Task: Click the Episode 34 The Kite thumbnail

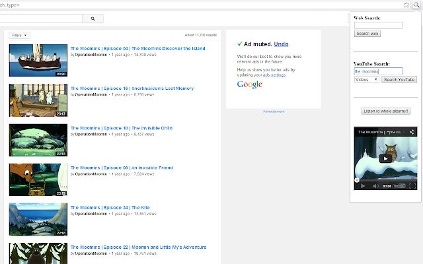Action: tap(38, 219)
